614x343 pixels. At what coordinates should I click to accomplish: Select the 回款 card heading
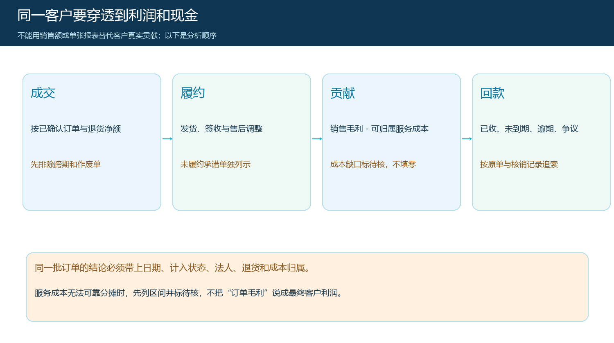(x=492, y=93)
